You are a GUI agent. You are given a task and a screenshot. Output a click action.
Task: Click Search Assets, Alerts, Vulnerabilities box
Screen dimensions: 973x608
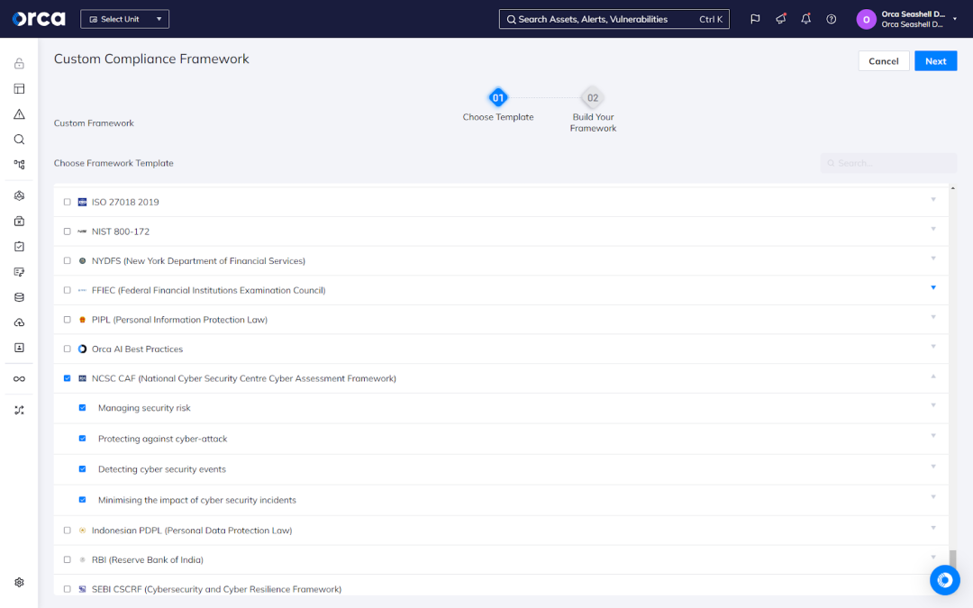[x=614, y=19]
